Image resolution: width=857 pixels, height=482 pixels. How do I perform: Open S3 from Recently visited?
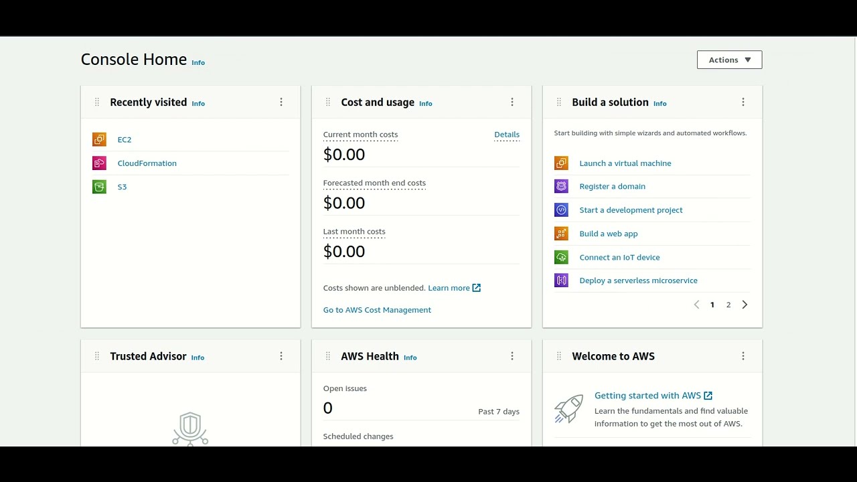coord(122,187)
